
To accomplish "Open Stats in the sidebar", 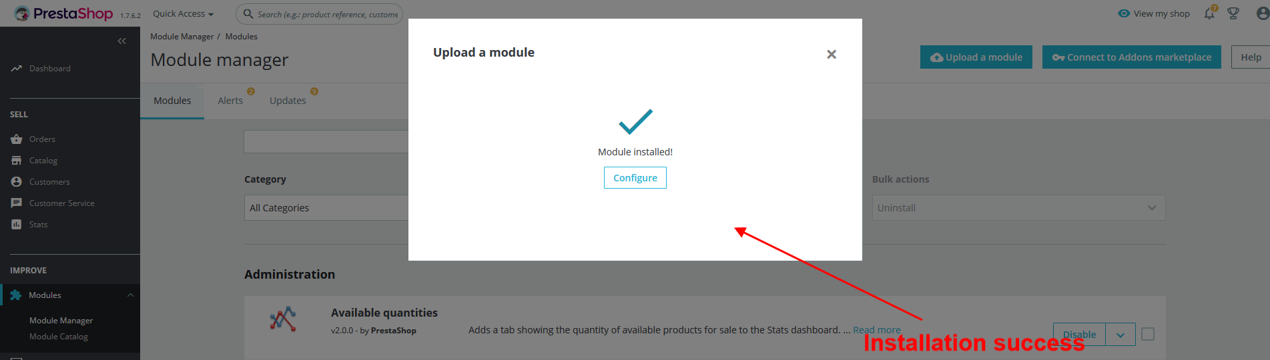I will 38,225.
